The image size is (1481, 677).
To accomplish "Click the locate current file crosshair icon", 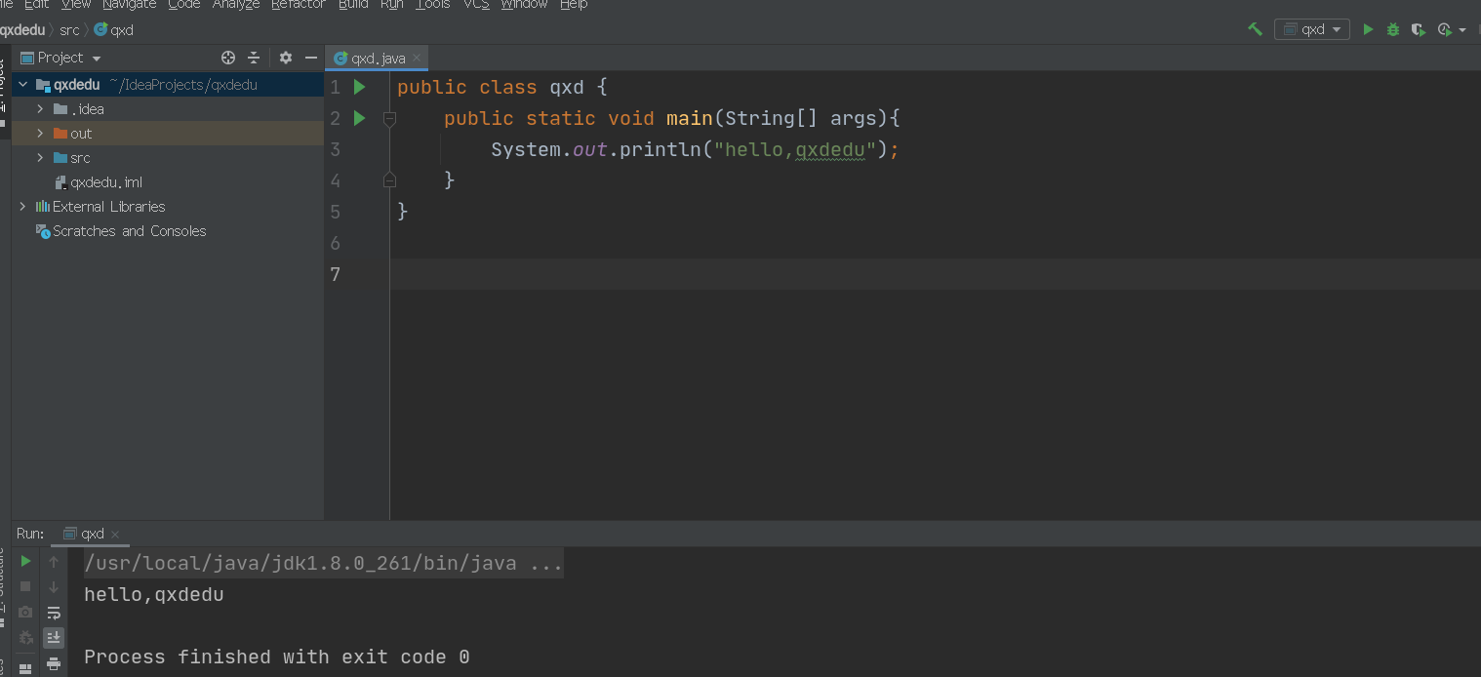I will pos(228,58).
